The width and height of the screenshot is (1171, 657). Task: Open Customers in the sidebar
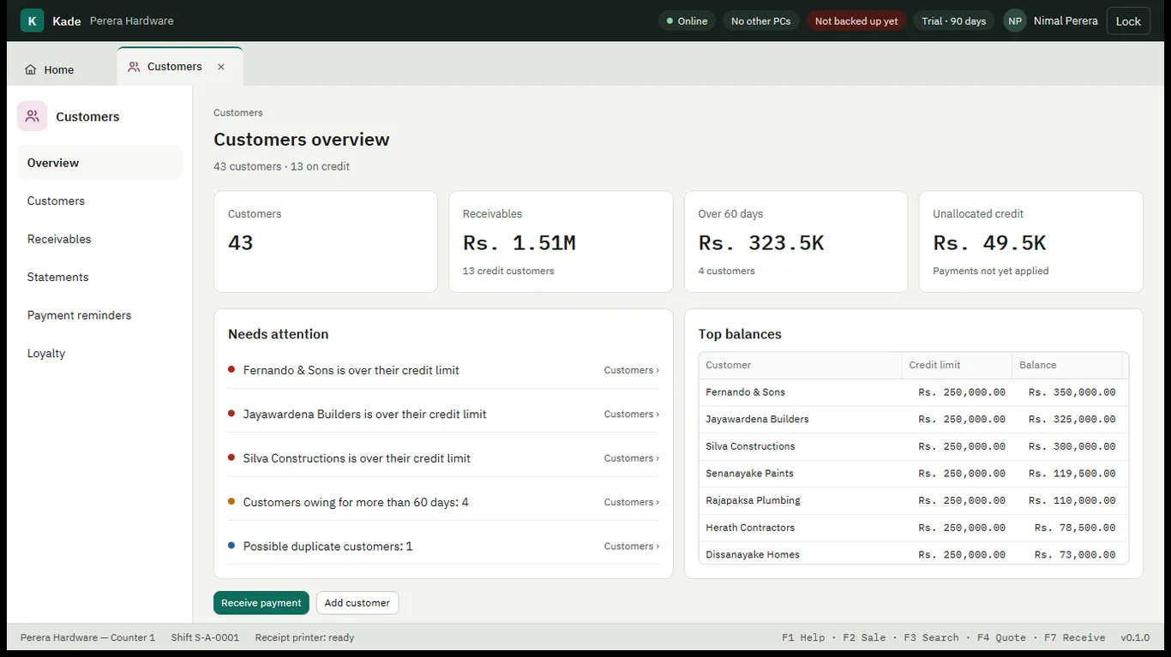(99, 201)
